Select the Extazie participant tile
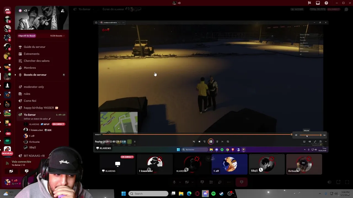This screenshot has height=198, width=353. [x=304, y=164]
